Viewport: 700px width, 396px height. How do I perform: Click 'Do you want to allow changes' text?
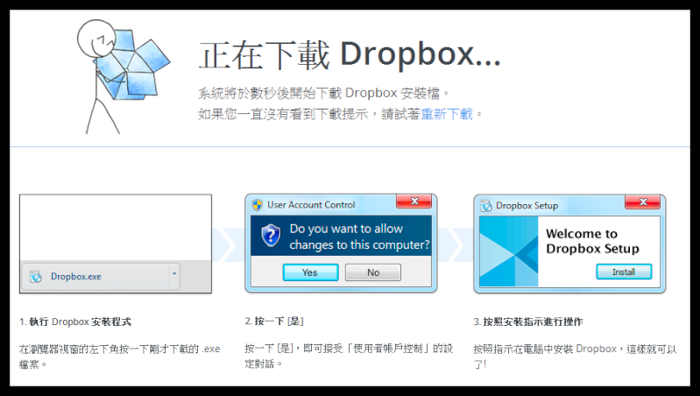pos(359,237)
